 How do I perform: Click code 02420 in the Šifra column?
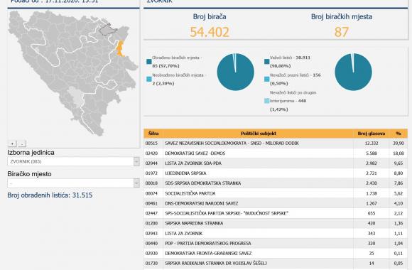coord(151,153)
